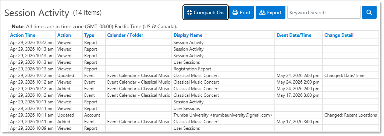Screen dimensions: 384x136
Task: Click 'Changed: Date/Time' row's Updated action
Action: pyautogui.click(x=65, y=76)
